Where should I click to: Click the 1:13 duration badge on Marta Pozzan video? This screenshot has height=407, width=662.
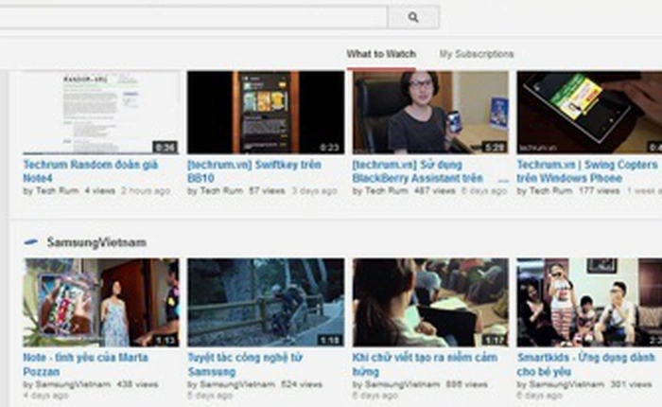(x=165, y=340)
